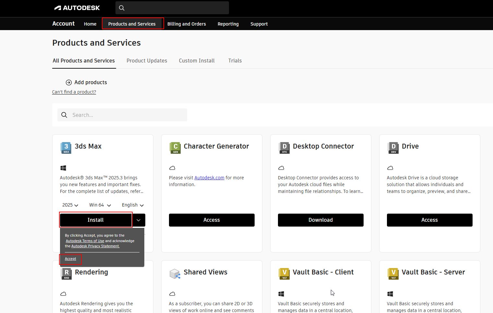
Task: Click the Desktop Connector product icon
Action: (284, 148)
